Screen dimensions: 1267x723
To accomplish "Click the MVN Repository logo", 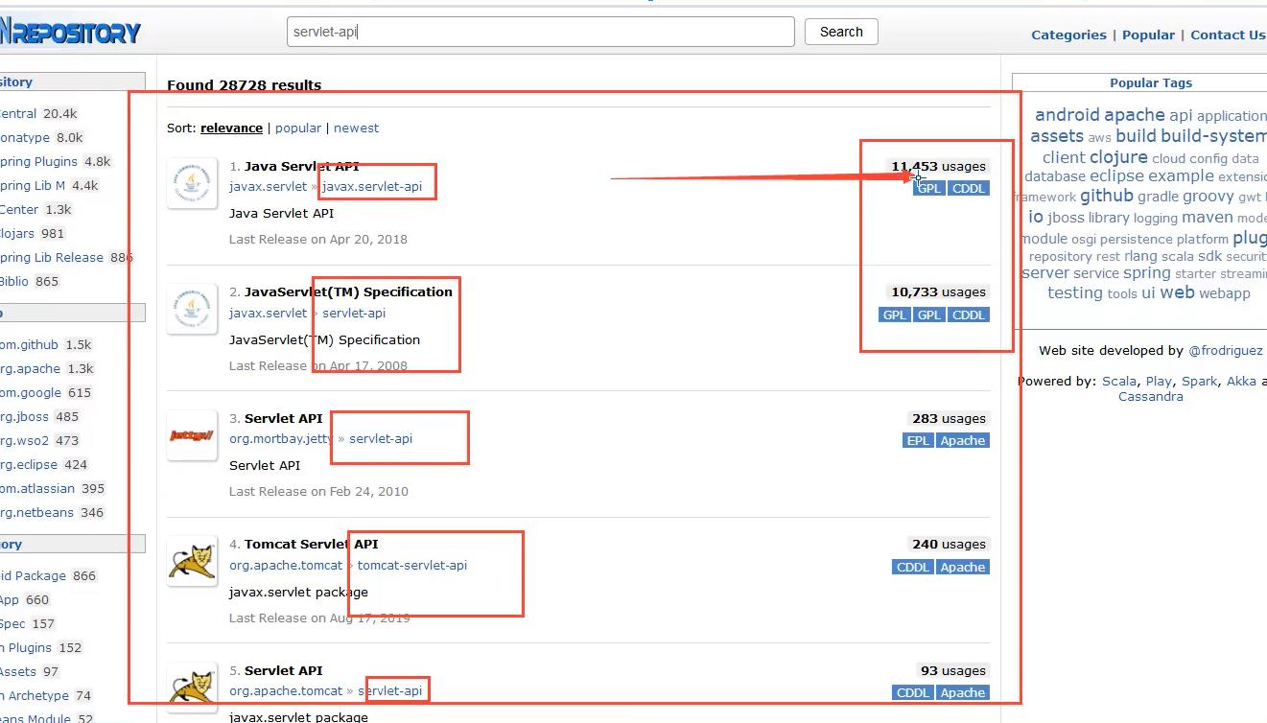I will 70,32.
